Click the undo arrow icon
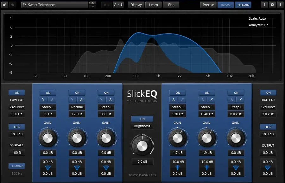285x183 pixels. [4, 5]
